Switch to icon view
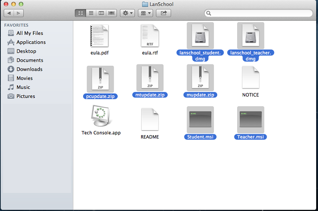Screen dimensions: 318x211 pos(80,13)
